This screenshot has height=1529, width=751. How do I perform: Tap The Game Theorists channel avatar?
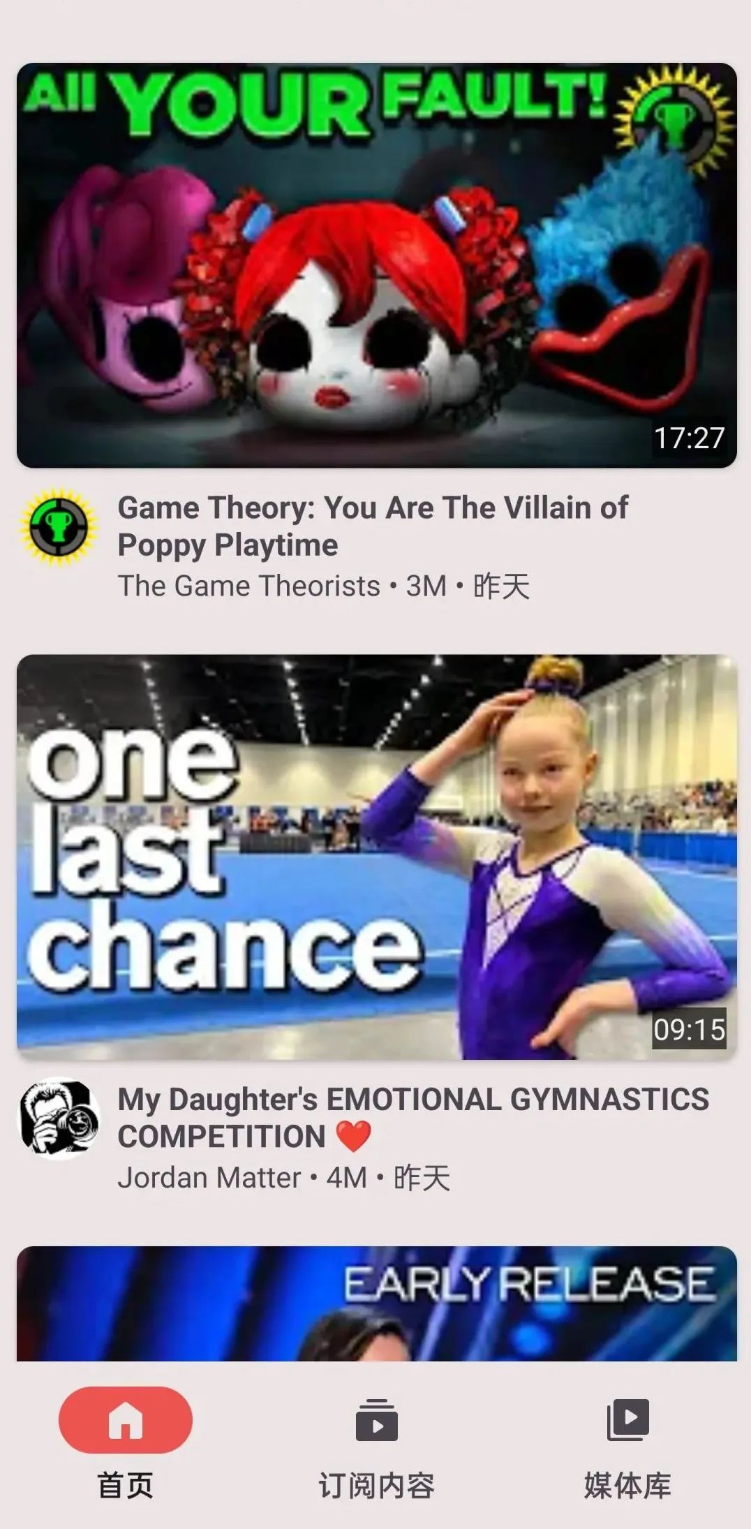click(59, 526)
